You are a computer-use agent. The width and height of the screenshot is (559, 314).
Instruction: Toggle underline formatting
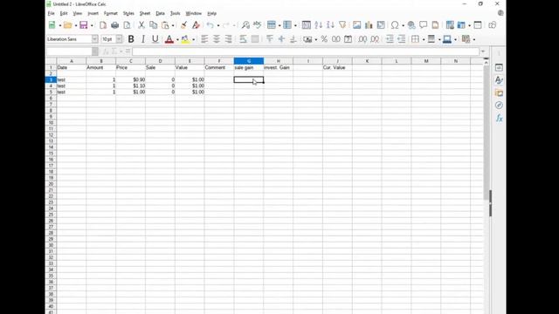pos(155,39)
